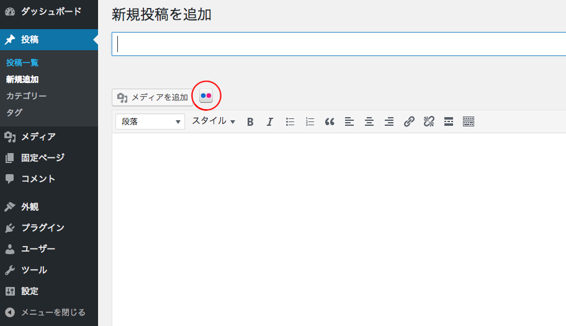Screen dimensions: 566x326
Task: Insert a numbered list
Action: coord(310,122)
